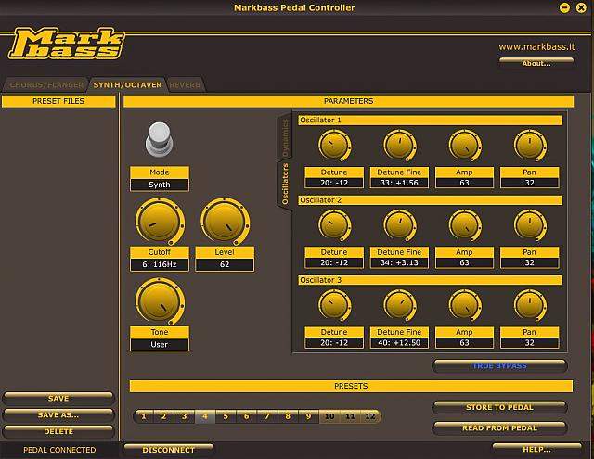
Task: Select preset 1
Action: 144,416
